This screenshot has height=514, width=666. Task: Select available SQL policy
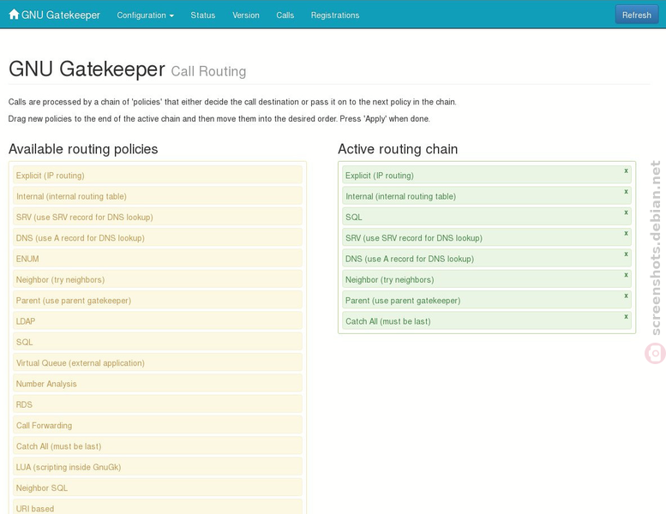(158, 342)
